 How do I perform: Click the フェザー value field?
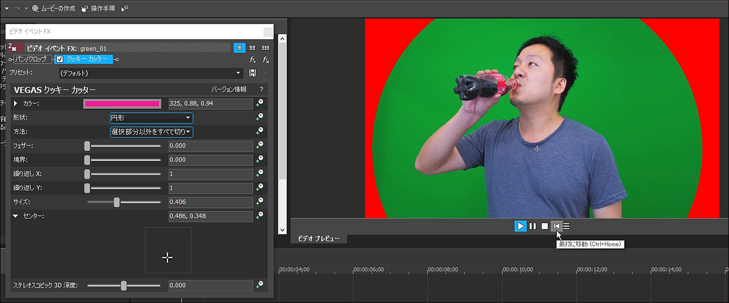[x=211, y=146]
